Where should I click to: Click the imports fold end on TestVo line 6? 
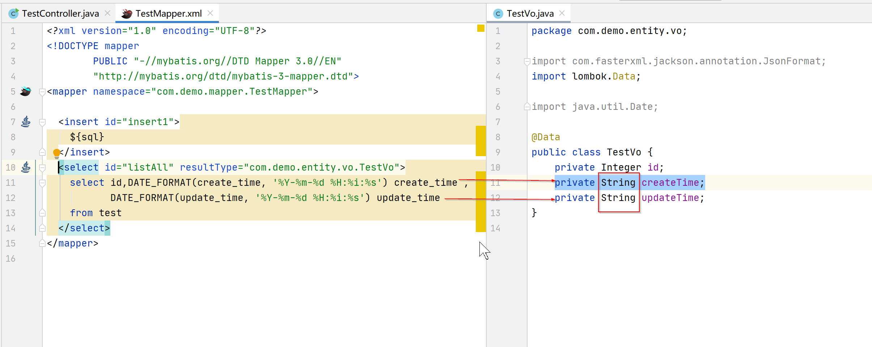(x=527, y=107)
